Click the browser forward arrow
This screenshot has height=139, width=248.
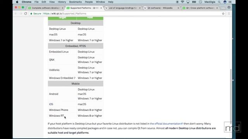21,14
